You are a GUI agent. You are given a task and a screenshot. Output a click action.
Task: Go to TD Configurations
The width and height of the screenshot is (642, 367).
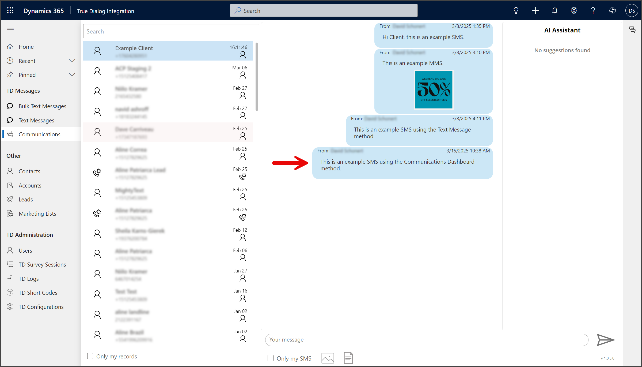tap(41, 307)
